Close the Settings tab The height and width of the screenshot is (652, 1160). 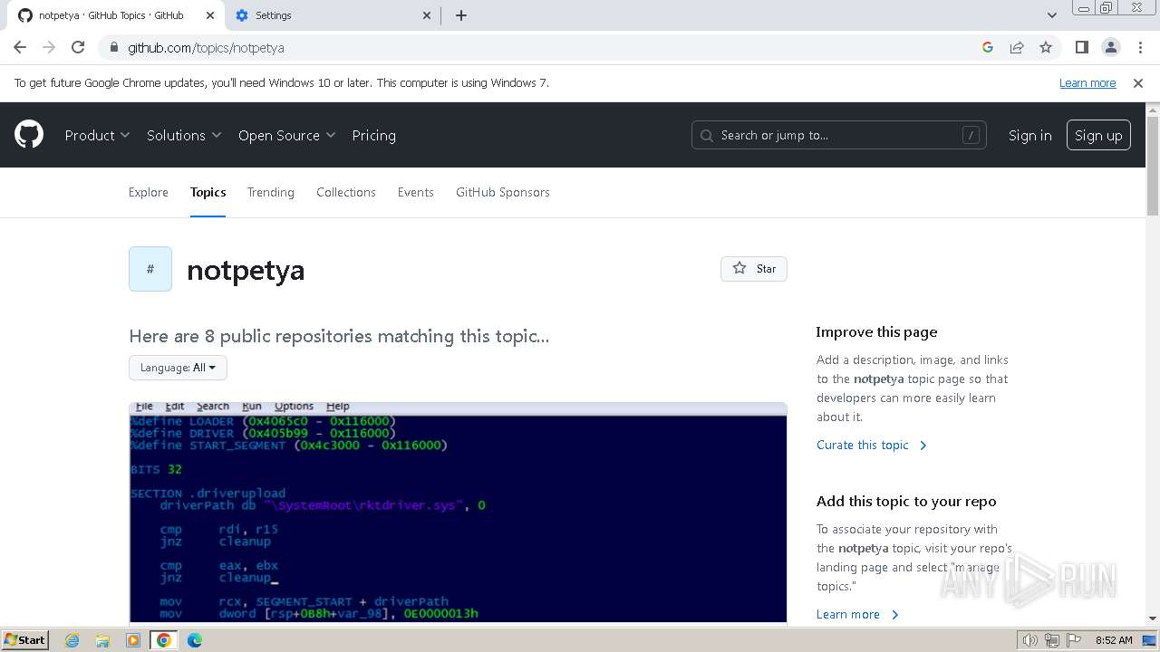click(428, 15)
